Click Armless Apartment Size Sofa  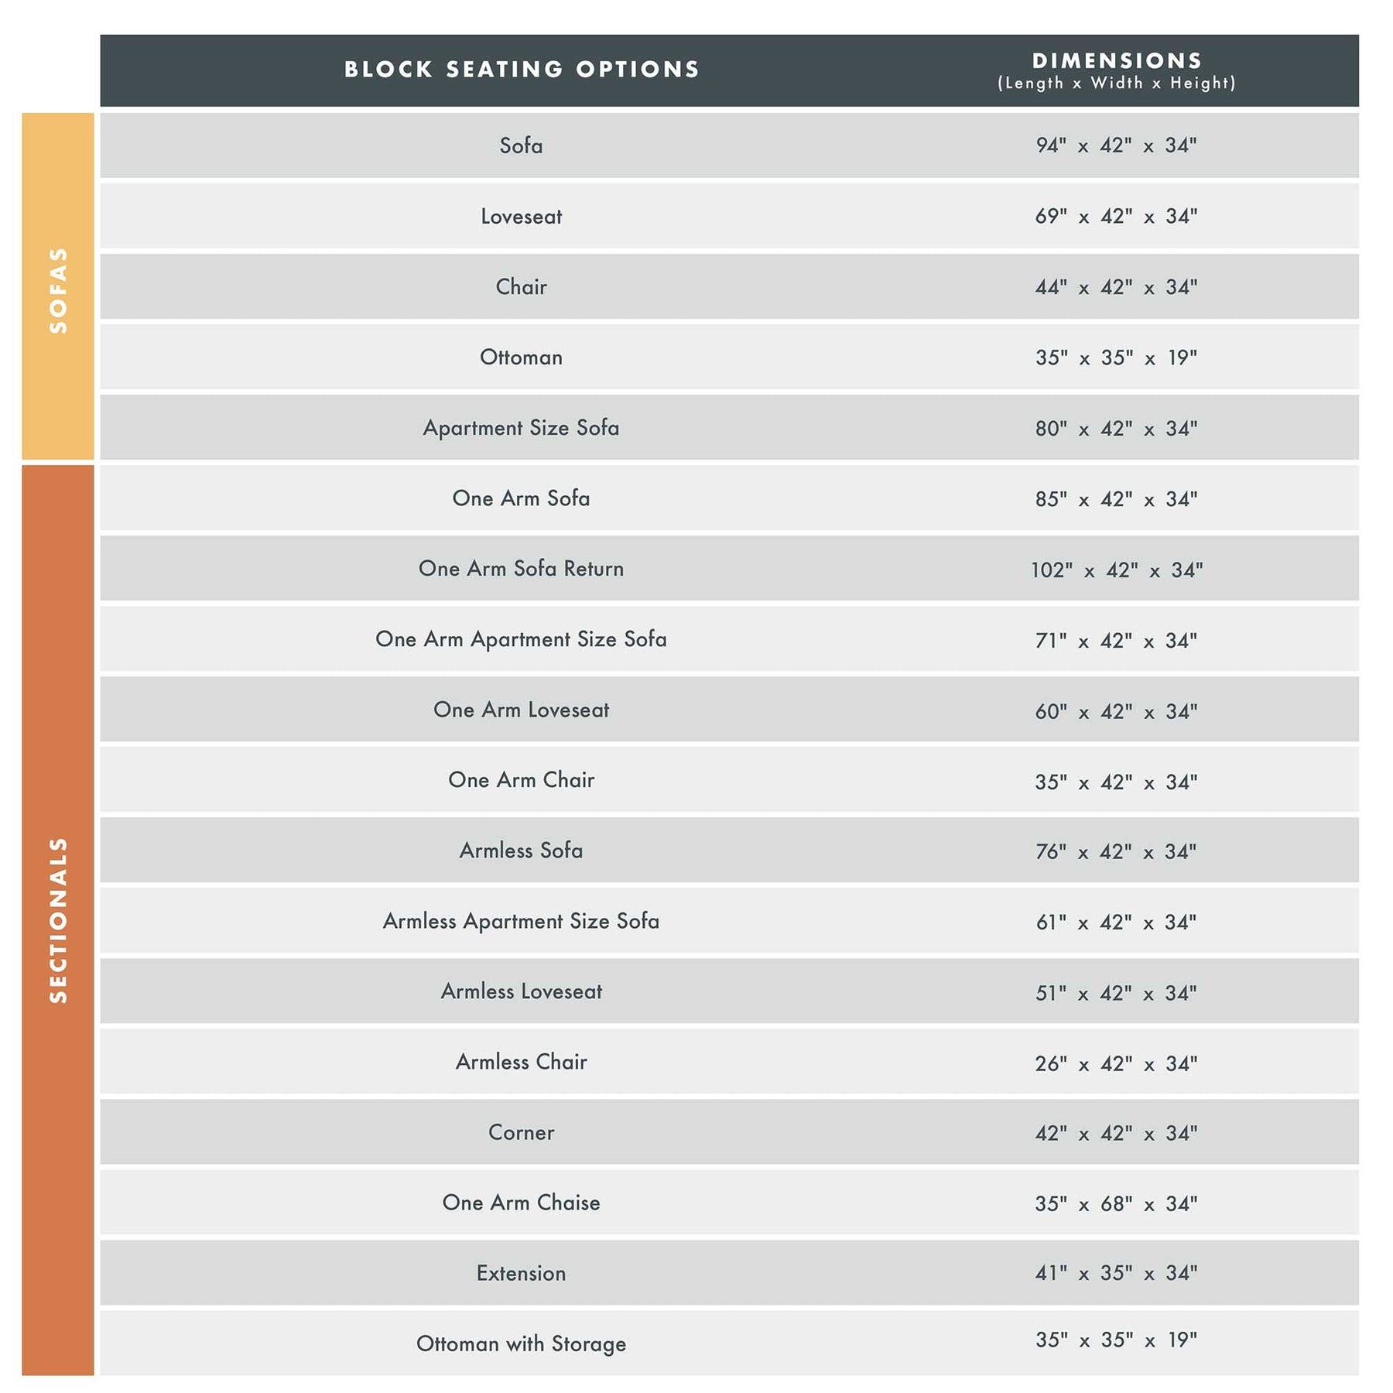[521, 921]
